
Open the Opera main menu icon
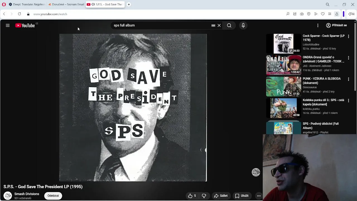pos(4,4)
